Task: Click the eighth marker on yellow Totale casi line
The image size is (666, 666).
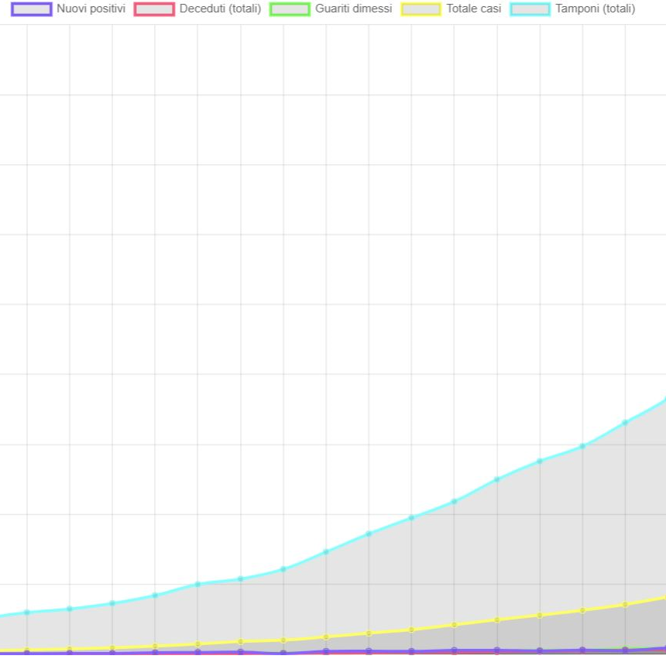Action: tap(326, 637)
